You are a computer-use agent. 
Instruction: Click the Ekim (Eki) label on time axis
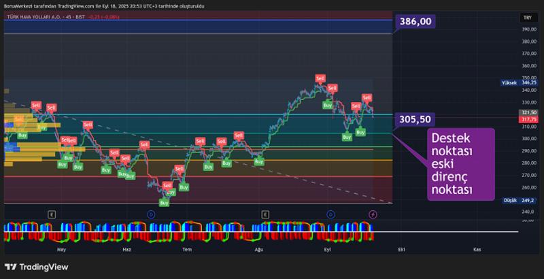coord(401,250)
